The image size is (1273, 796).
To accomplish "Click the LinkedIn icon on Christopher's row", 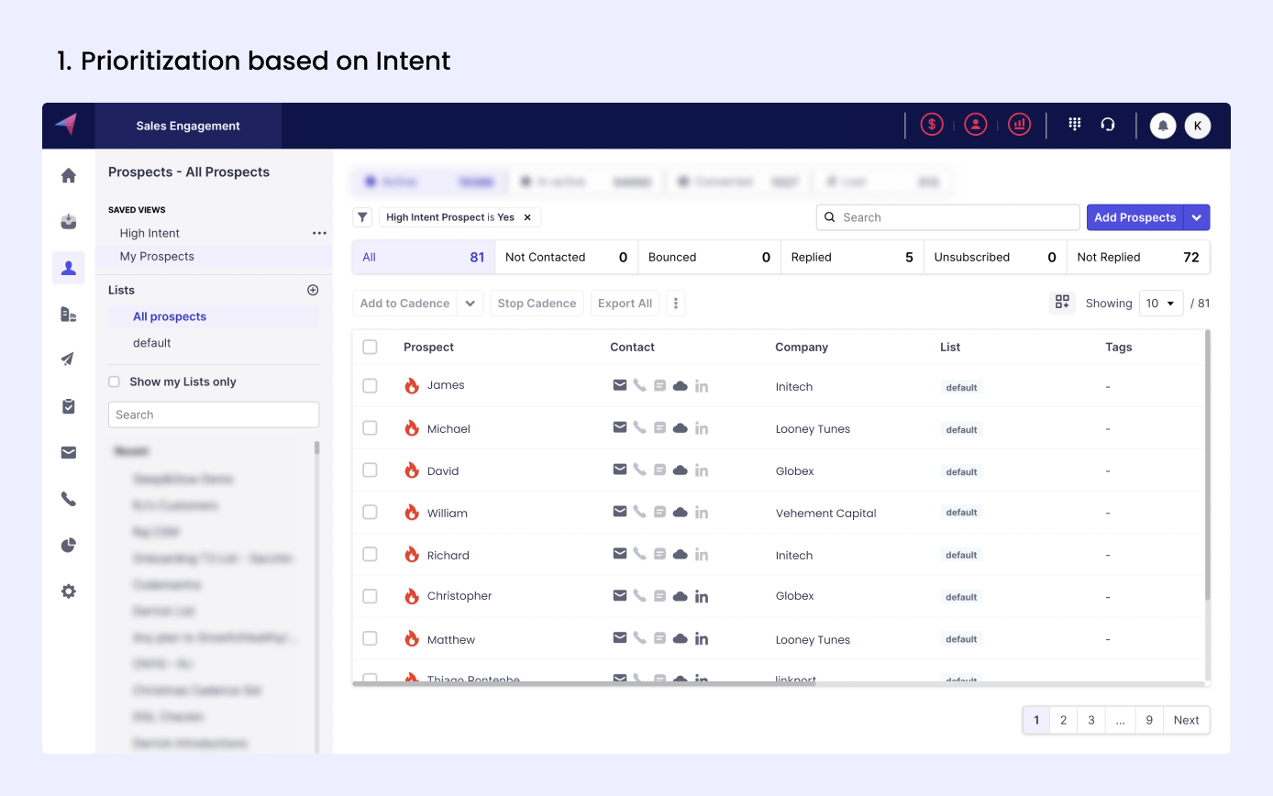I will [x=702, y=596].
